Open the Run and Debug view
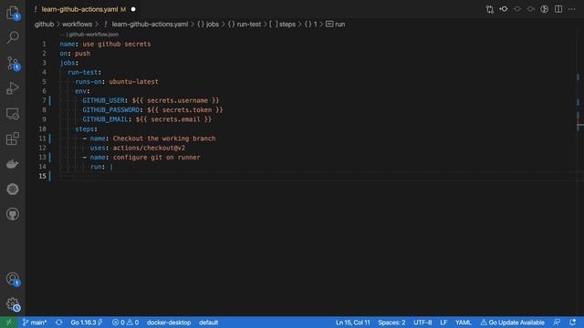This screenshot has width=584, height=328. pos(13,88)
